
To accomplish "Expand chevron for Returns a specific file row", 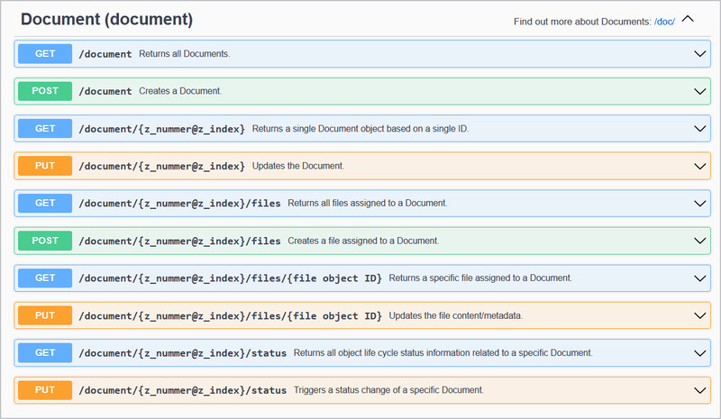I will [x=699, y=278].
